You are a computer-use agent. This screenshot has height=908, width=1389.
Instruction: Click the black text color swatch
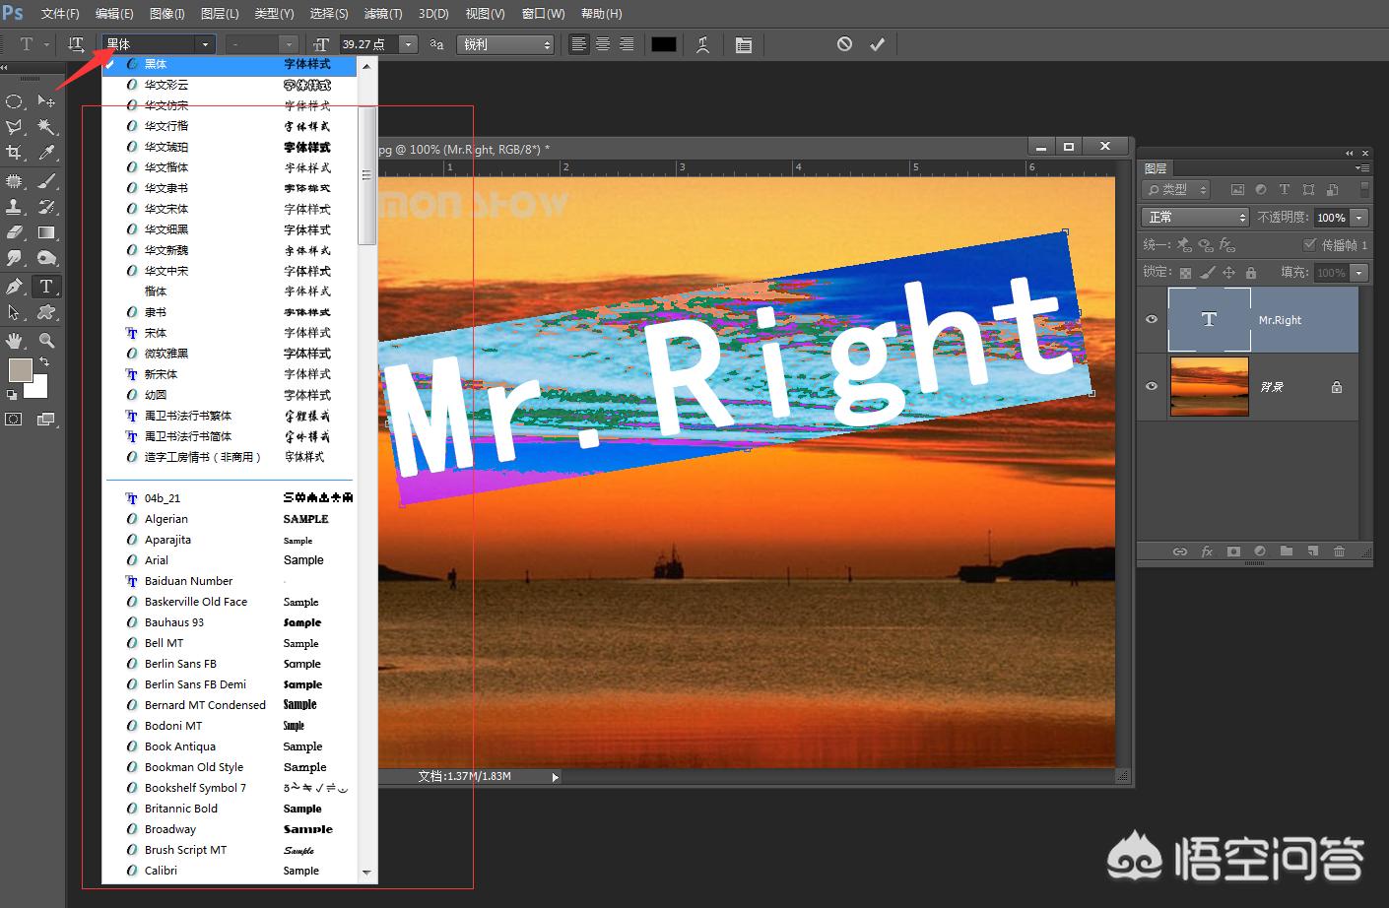pyautogui.click(x=664, y=44)
